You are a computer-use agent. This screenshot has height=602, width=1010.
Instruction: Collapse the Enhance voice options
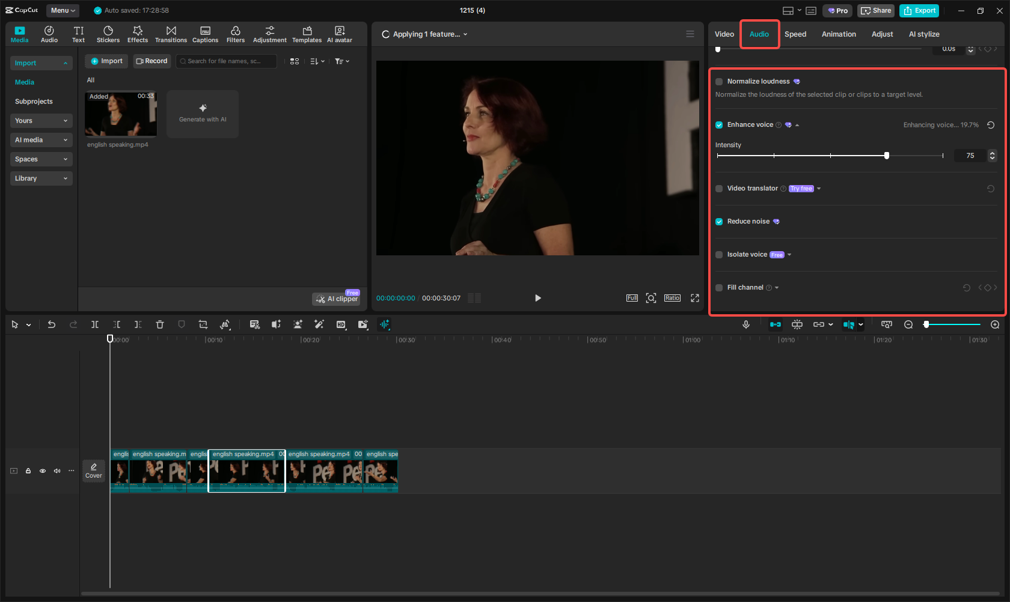pyautogui.click(x=798, y=125)
